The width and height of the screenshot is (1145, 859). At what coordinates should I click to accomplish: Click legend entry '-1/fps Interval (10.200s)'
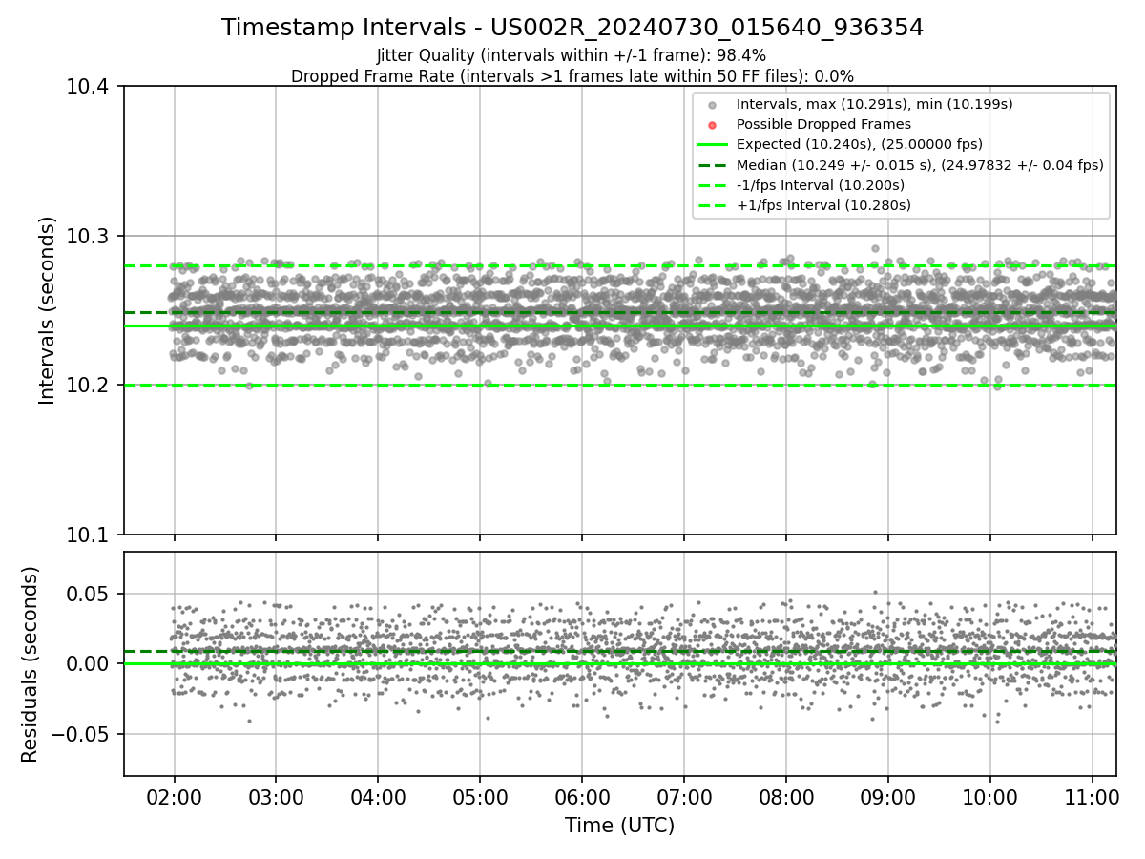820,185
